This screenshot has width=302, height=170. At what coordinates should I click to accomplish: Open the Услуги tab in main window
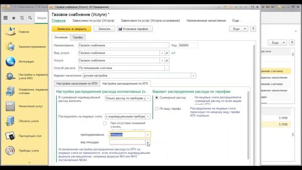[x=42, y=18]
